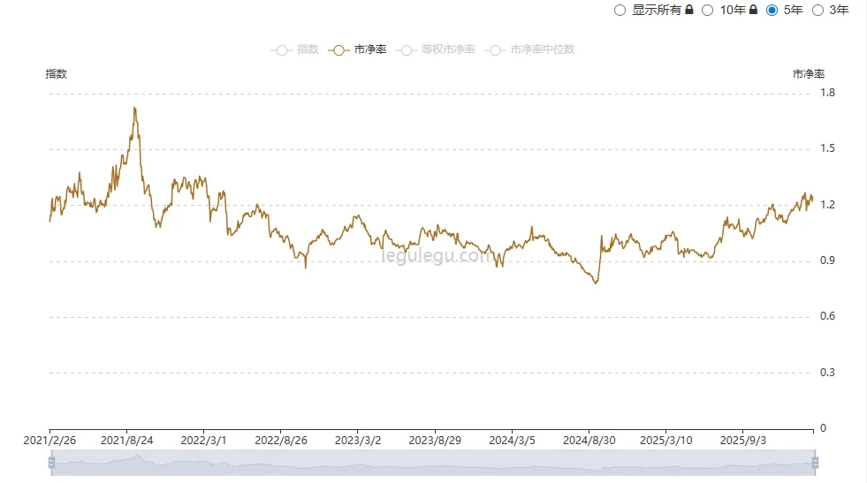The width and height of the screenshot is (867, 483).
Task: Click the 0.6 value on right axis
Action: [x=827, y=317]
